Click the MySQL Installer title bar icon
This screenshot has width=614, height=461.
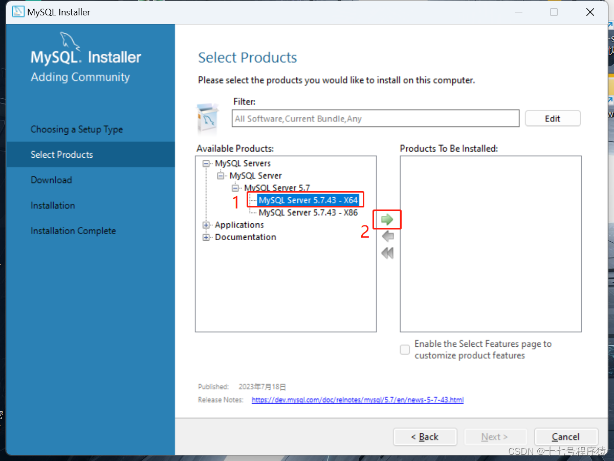(18, 12)
